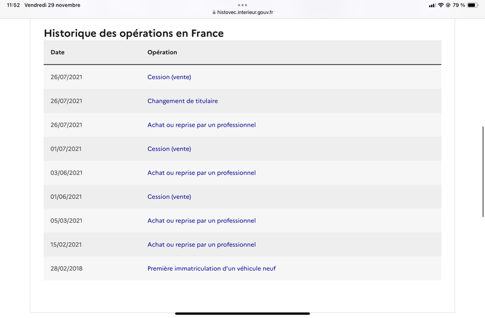Tap the orientation lock status icon
The width and height of the screenshot is (485, 318).
448,5
